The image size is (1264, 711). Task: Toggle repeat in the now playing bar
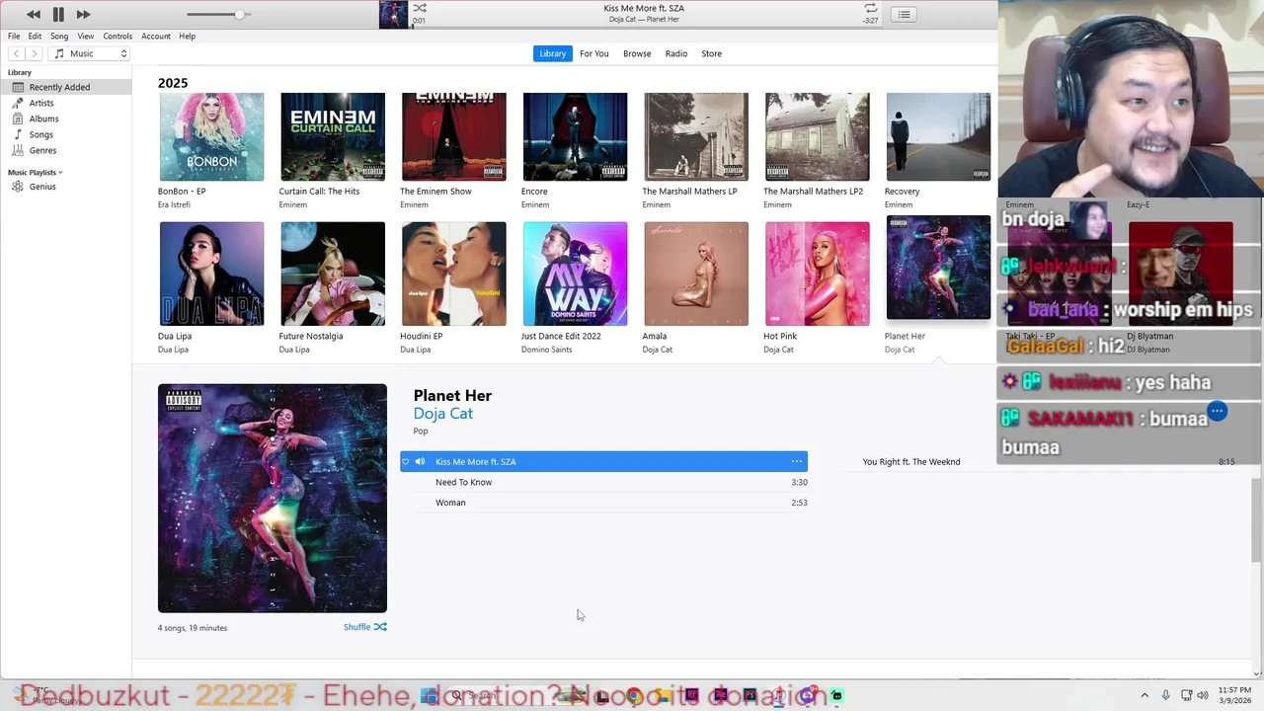pyautogui.click(x=870, y=8)
